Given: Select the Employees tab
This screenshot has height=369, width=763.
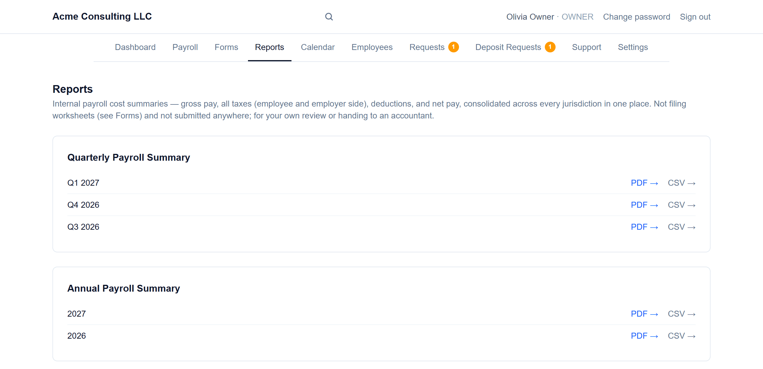Looking at the screenshot, I should point(372,47).
